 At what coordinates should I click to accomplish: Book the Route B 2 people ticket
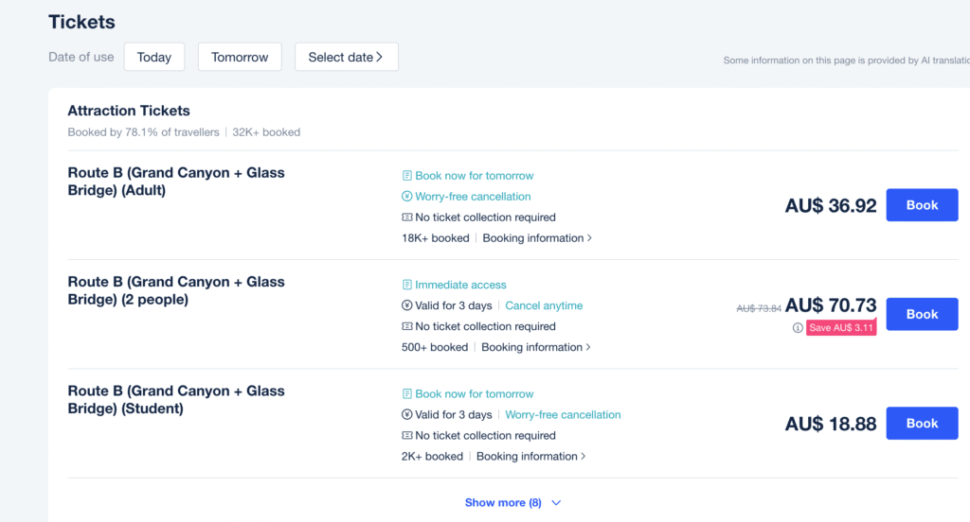point(921,314)
